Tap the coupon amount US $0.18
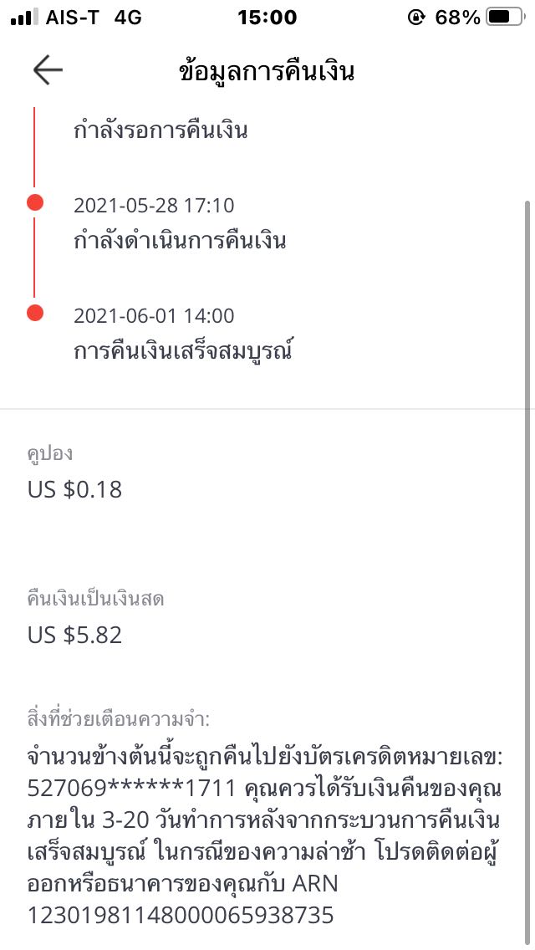535x950 pixels. (74, 489)
